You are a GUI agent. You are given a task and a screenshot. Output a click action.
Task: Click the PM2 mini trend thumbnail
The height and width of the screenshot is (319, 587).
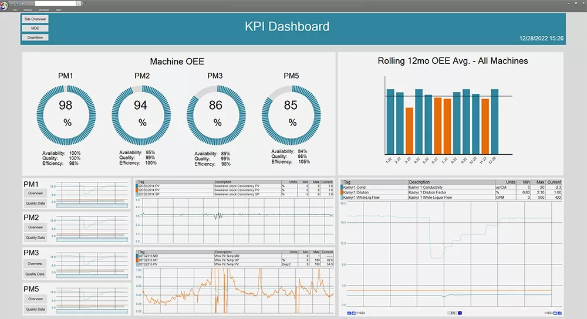coord(92,228)
